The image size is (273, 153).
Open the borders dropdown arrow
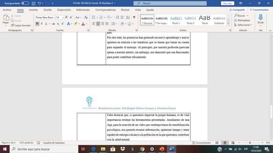[x=133, y=24]
